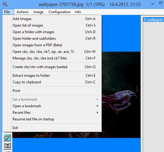164x152 pixels.
Task: Toggle Resume last file on startup
Action: coord(57,119)
